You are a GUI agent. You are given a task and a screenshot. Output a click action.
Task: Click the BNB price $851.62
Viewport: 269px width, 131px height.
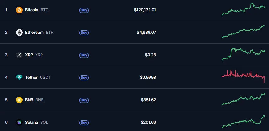coord(149,100)
